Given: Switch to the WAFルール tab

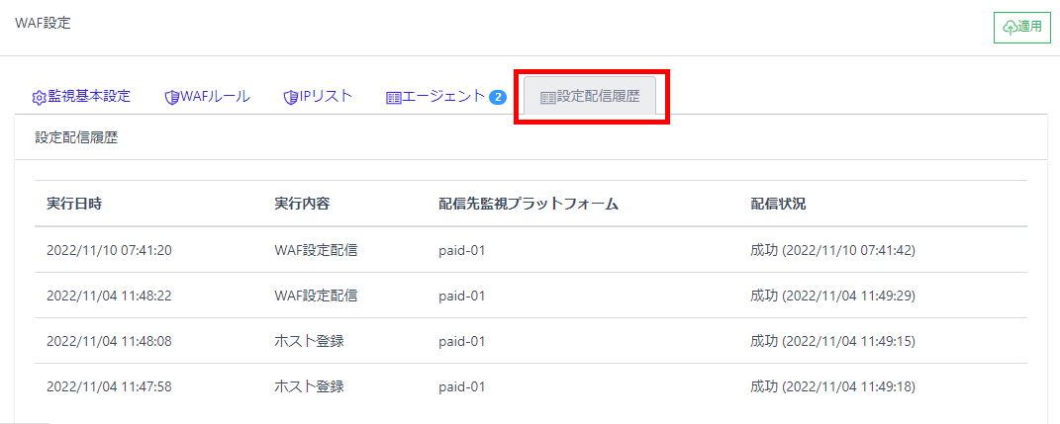Looking at the screenshot, I should coord(215,97).
